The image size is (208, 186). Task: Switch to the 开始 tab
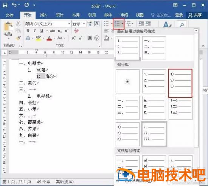[28, 15]
